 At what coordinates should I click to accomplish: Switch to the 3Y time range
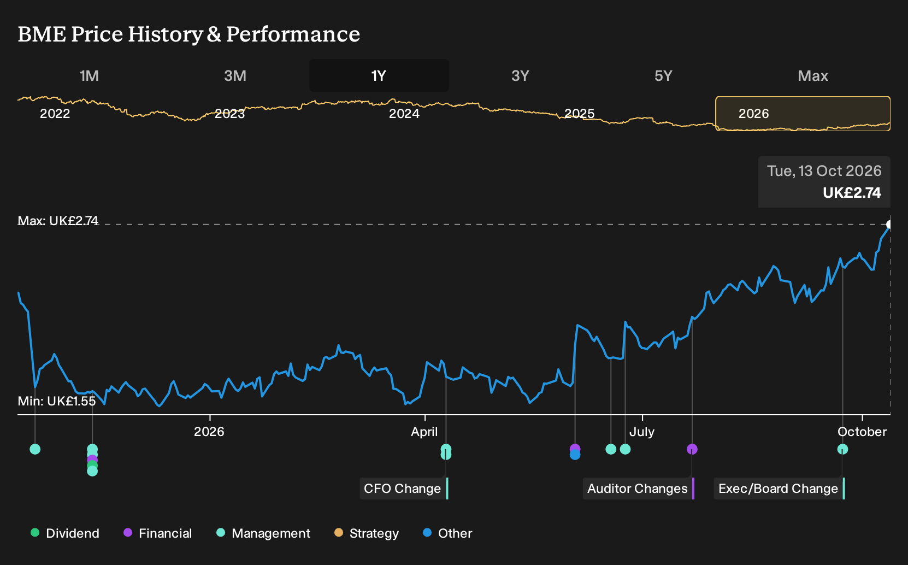[x=520, y=75]
